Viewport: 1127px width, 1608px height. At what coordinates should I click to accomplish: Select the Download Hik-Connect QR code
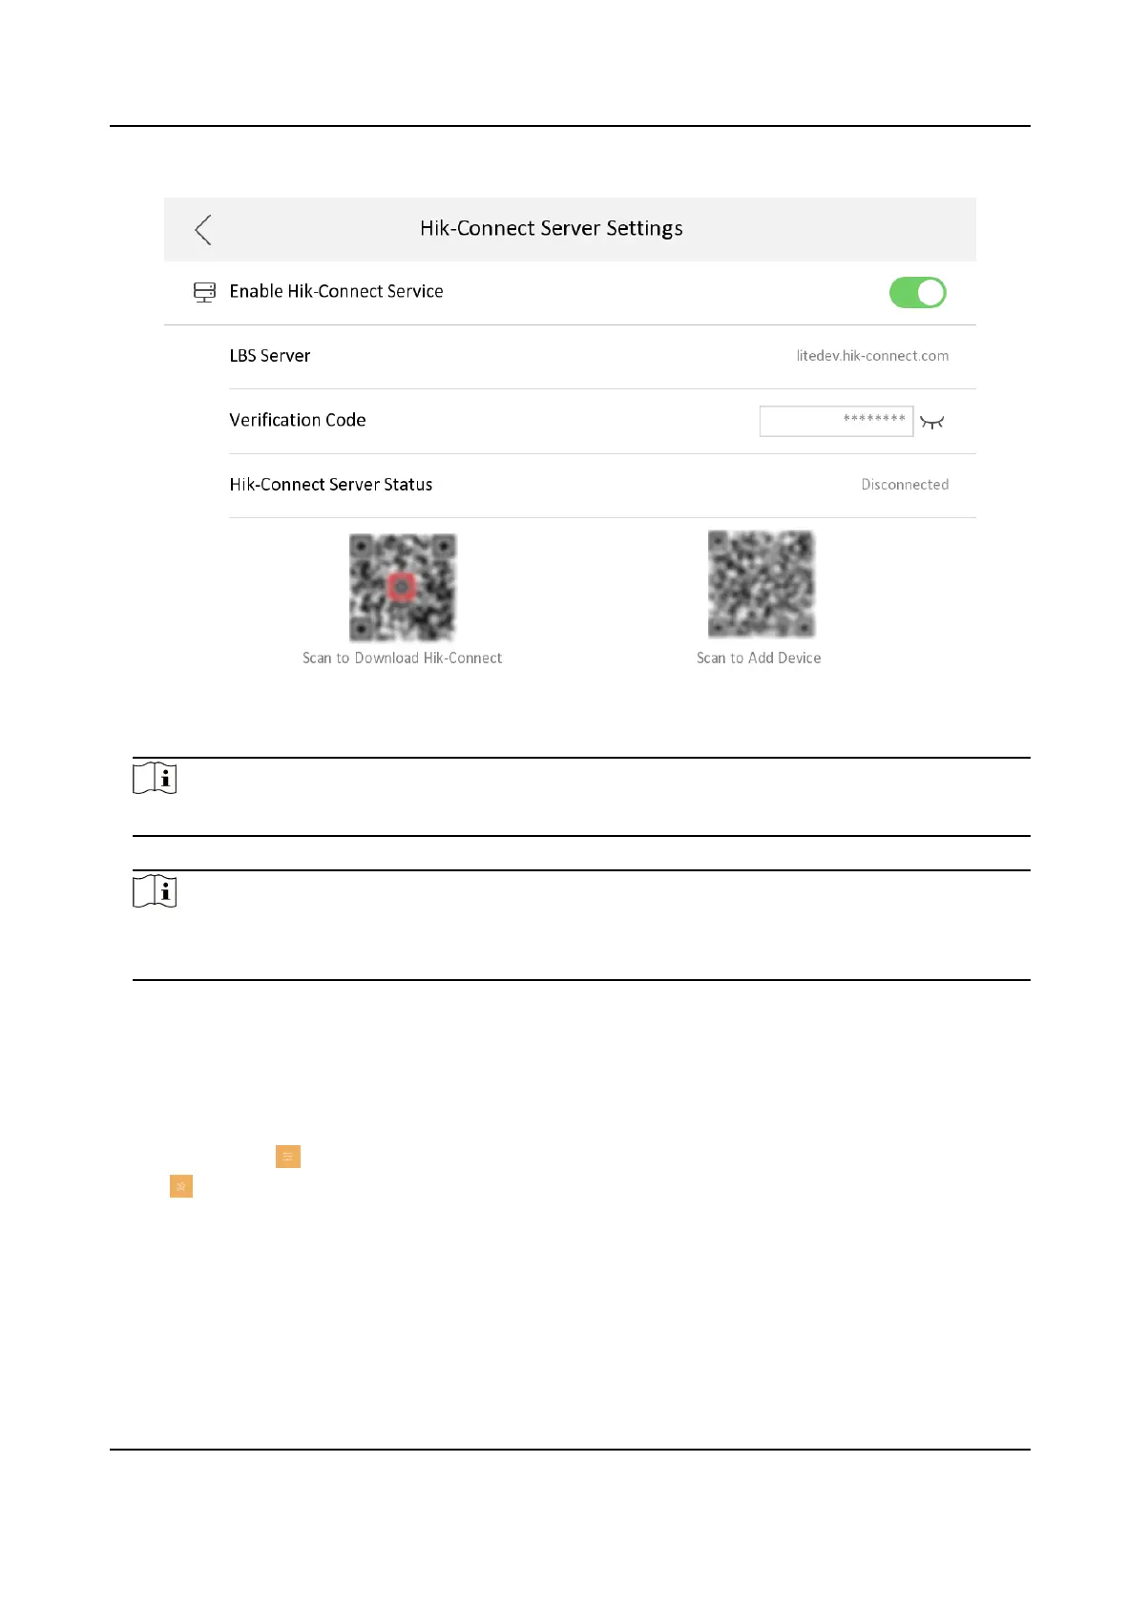click(403, 587)
